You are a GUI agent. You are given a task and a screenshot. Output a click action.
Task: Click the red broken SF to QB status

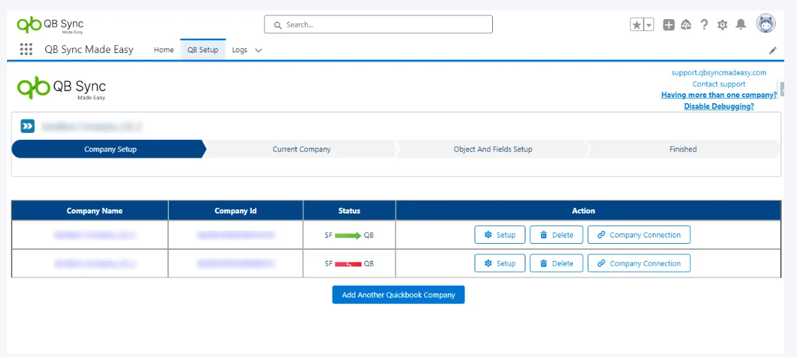click(x=349, y=264)
